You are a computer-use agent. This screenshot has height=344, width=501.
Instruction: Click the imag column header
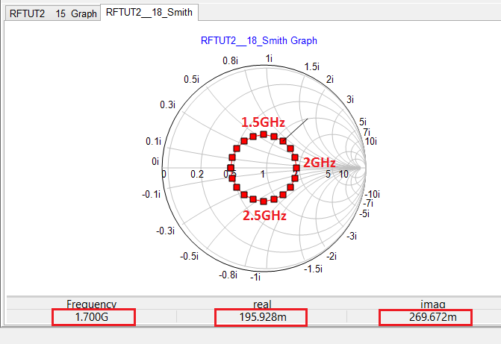[432, 304]
